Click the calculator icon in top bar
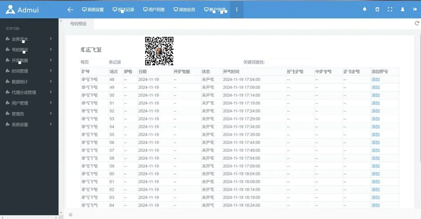 (x=377, y=10)
